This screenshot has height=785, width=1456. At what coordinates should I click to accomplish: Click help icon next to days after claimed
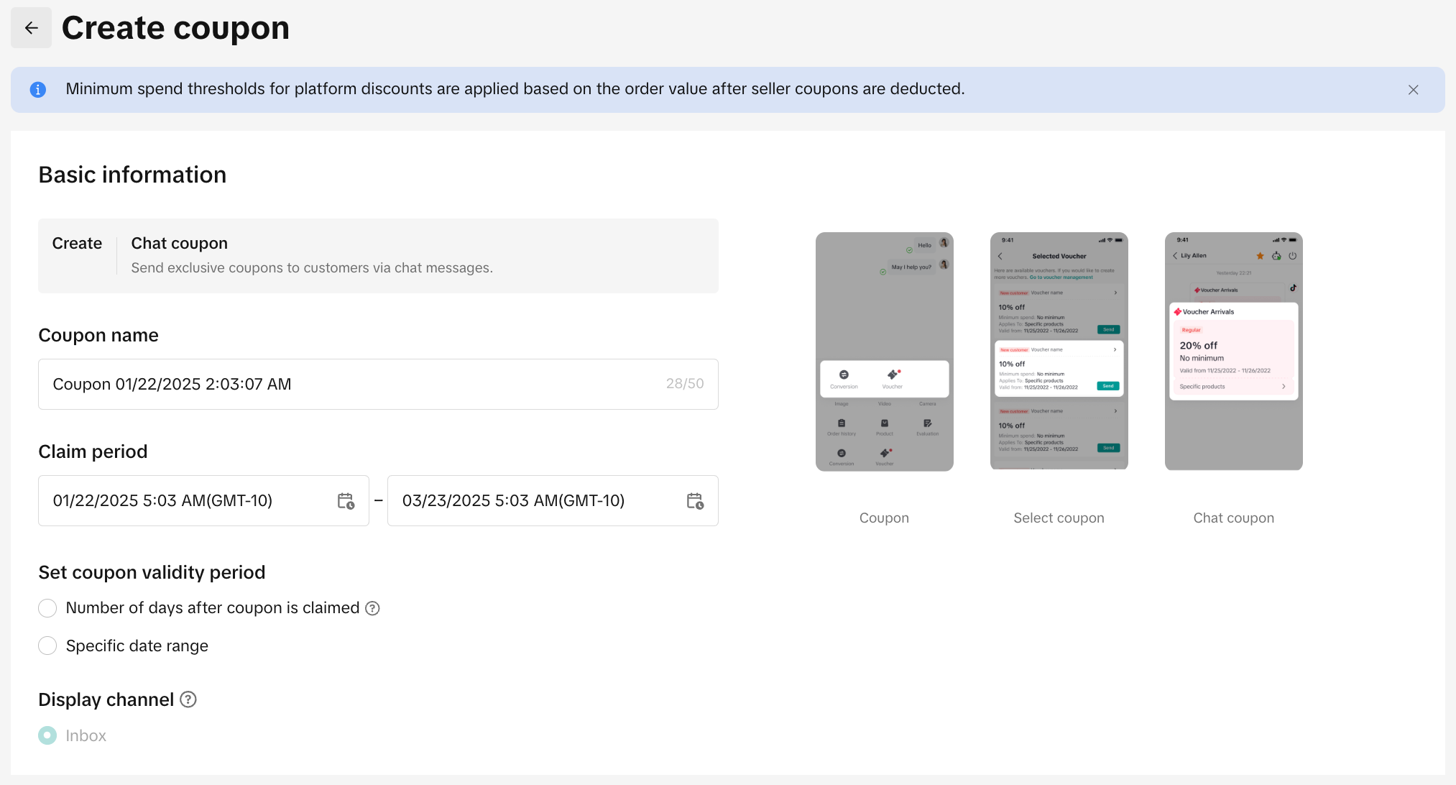coord(372,608)
